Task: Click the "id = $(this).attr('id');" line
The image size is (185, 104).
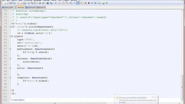Action: [34, 33]
